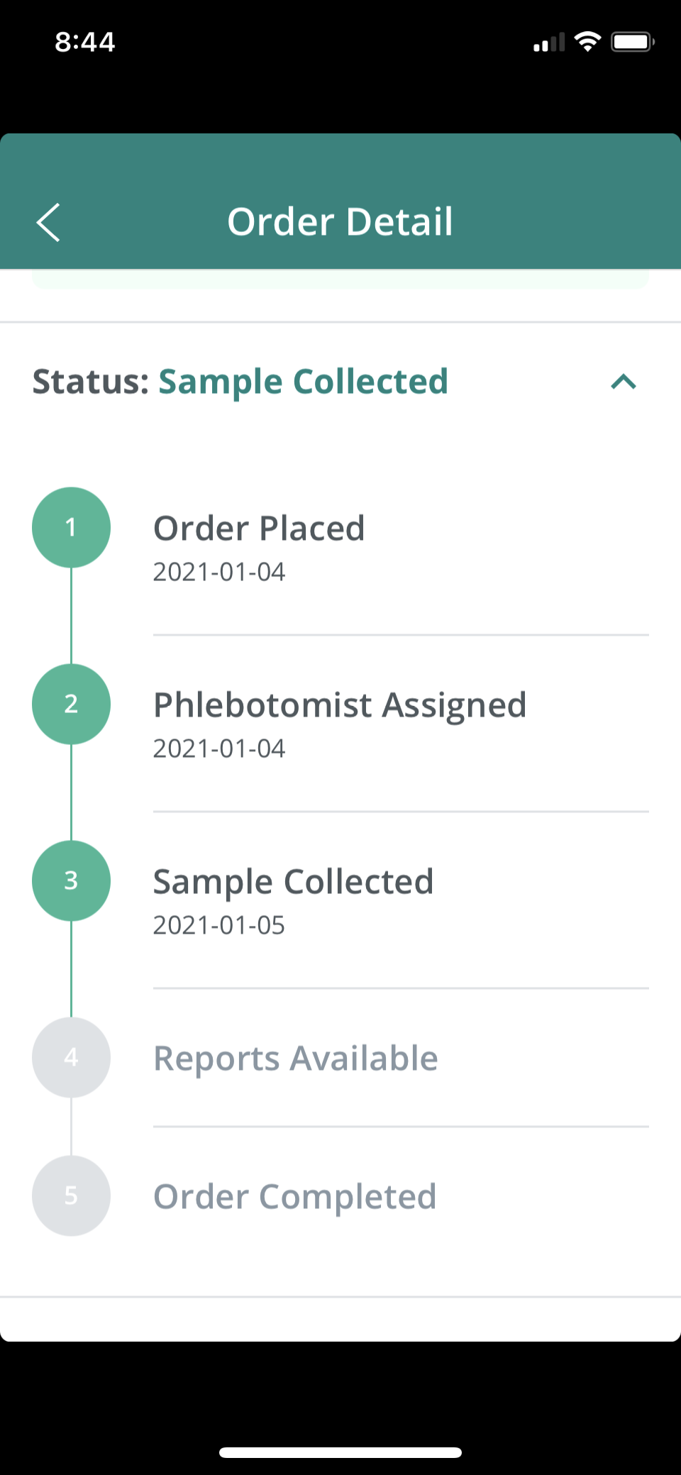Collapse the Status section chevron
Viewport: 681px width, 1475px height.
[624, 382]
